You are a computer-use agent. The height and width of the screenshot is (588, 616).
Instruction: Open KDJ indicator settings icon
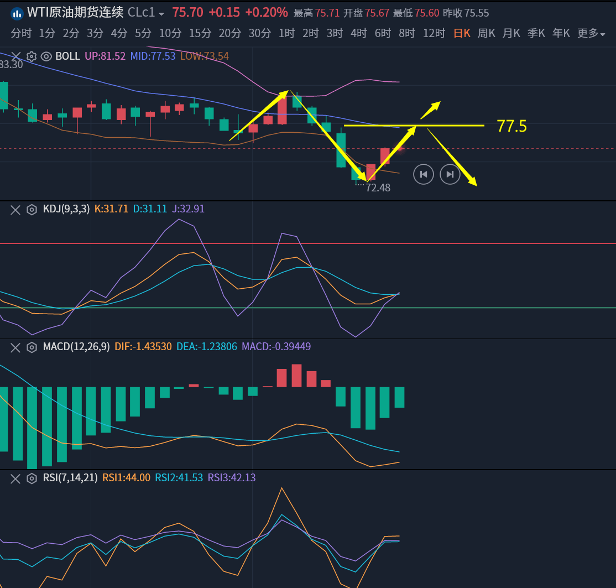tap(32, 210)
